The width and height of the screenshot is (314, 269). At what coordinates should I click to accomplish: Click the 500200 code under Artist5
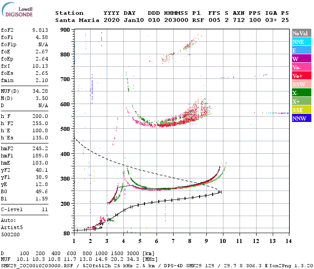tap(10, 234)
